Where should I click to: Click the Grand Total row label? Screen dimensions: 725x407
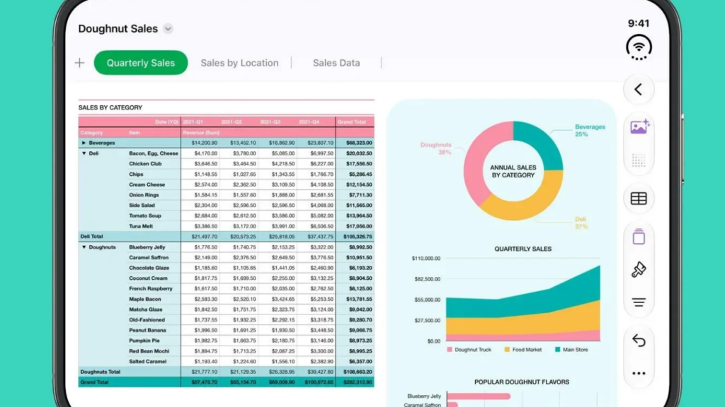[x=94, y=382]
